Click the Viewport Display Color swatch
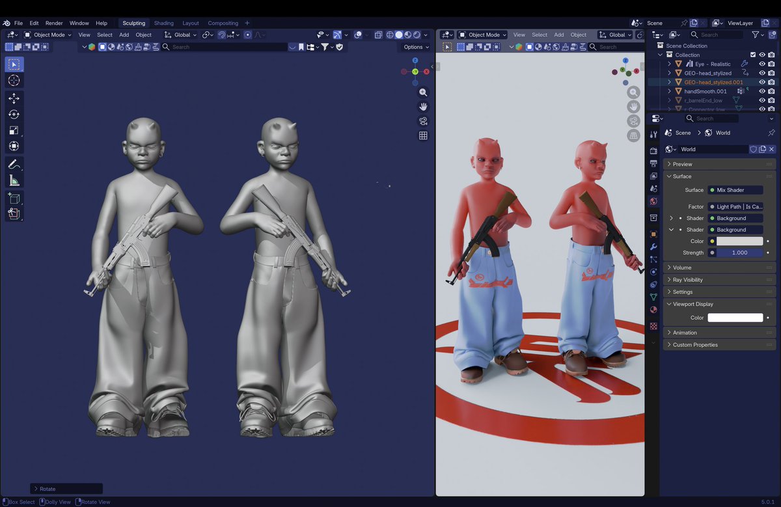The height and width of the screenshot is (507, 781). pos(735,318)
